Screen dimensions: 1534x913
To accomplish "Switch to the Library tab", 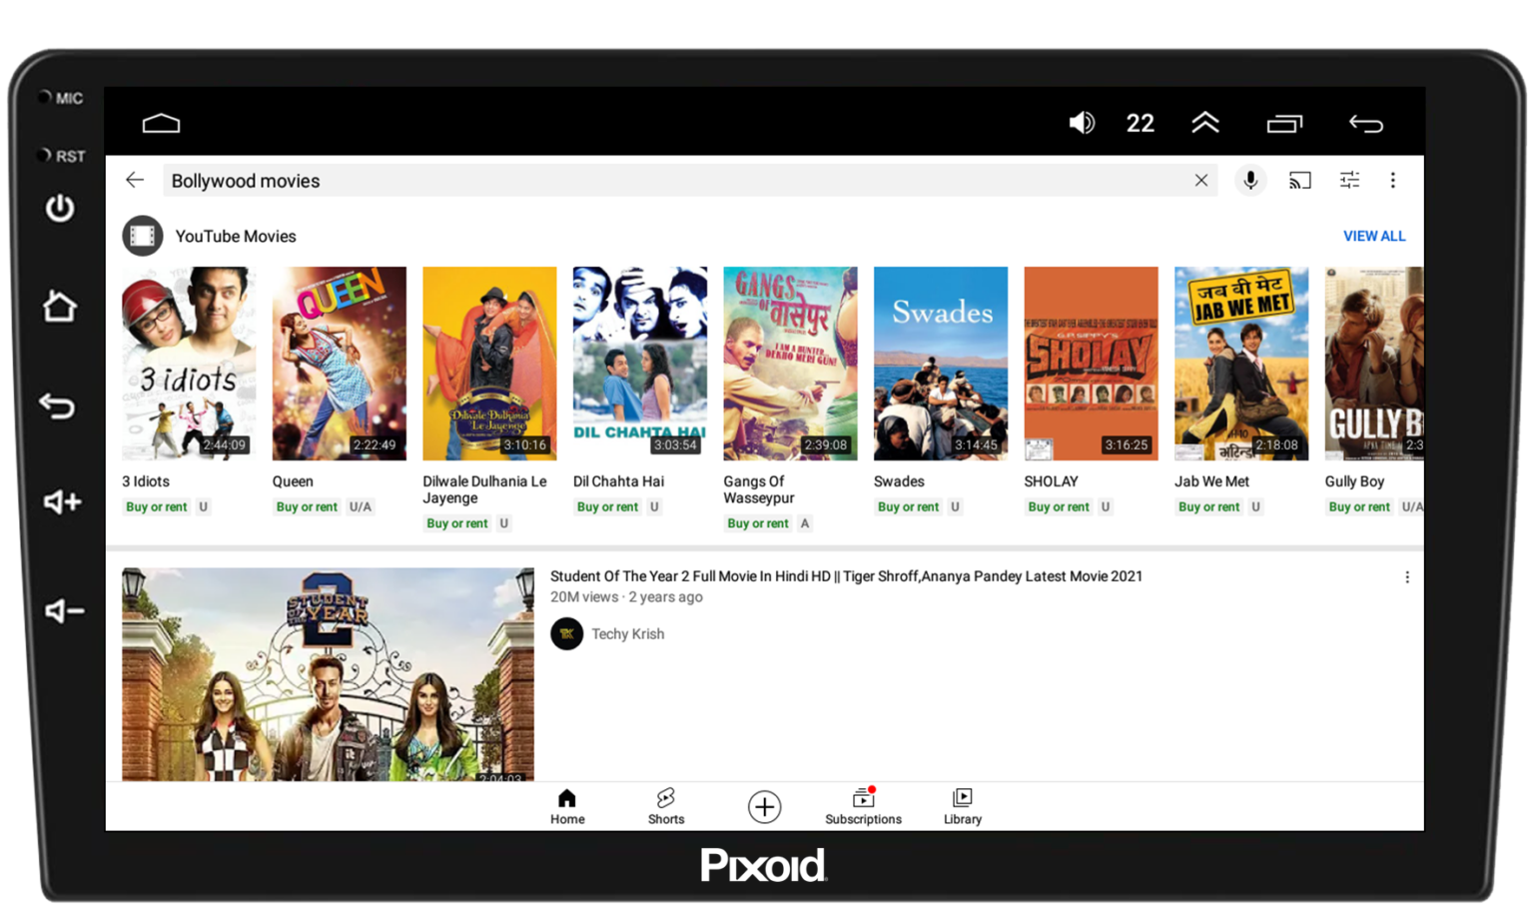I will point(963,806).
